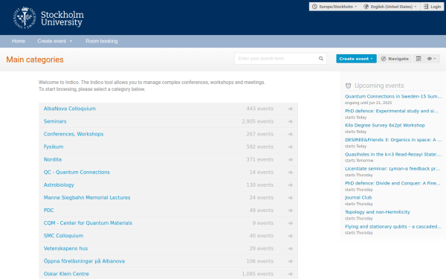Click arrow icon in PDC row
Screen dimensions: 446x279
coord(290,211)
